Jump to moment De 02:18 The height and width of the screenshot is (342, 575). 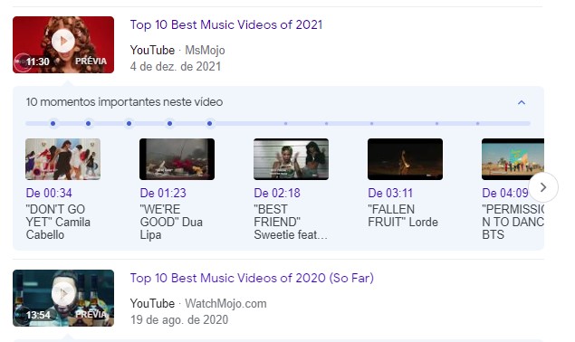tap(277, 193)
